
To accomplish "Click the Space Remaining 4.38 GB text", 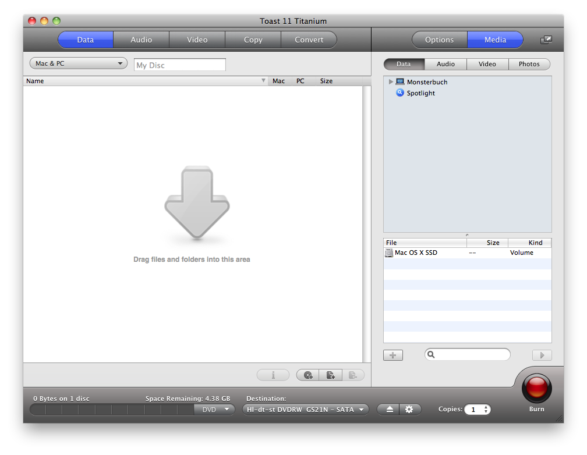I will [x=188, y=399].
